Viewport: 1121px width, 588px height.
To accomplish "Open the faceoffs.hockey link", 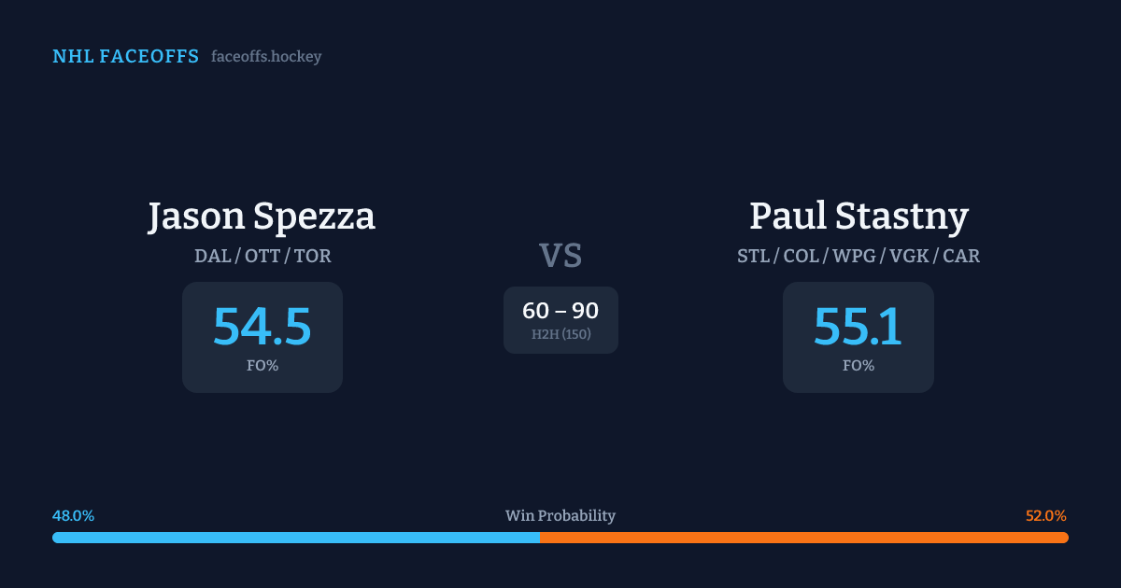I will [x=266, y=57].
